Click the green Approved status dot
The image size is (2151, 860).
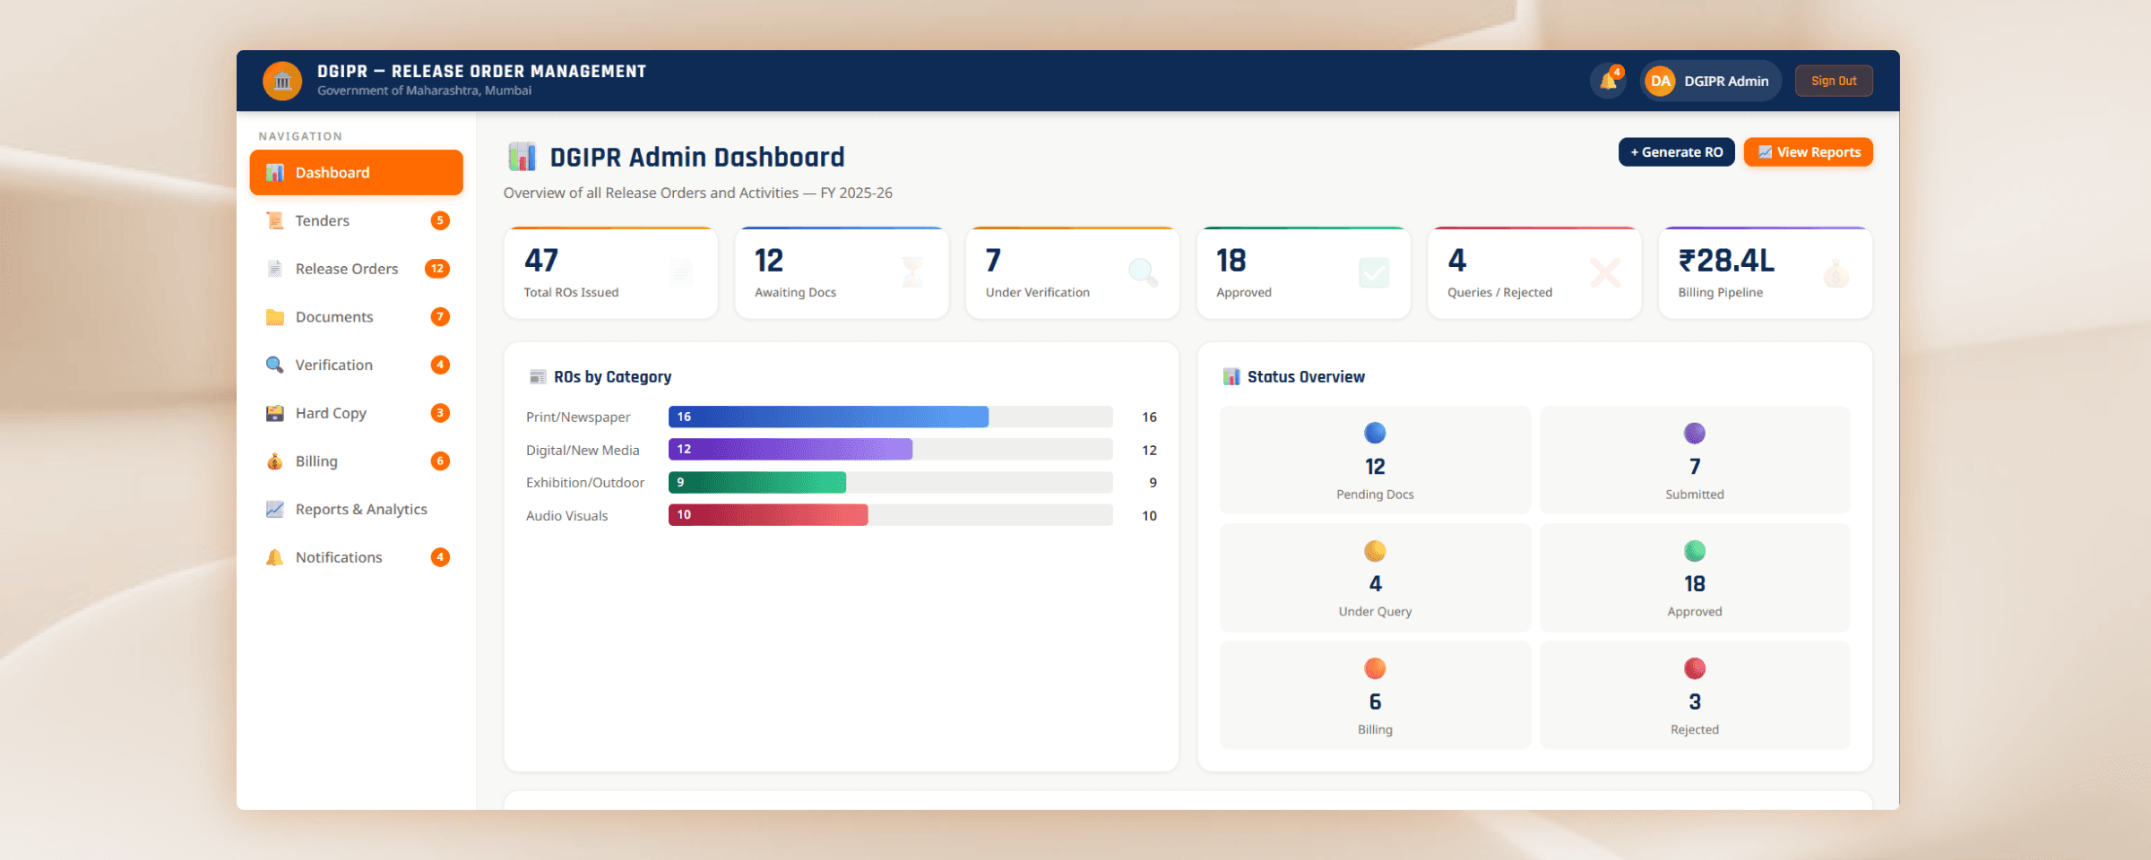point(1695,551)
